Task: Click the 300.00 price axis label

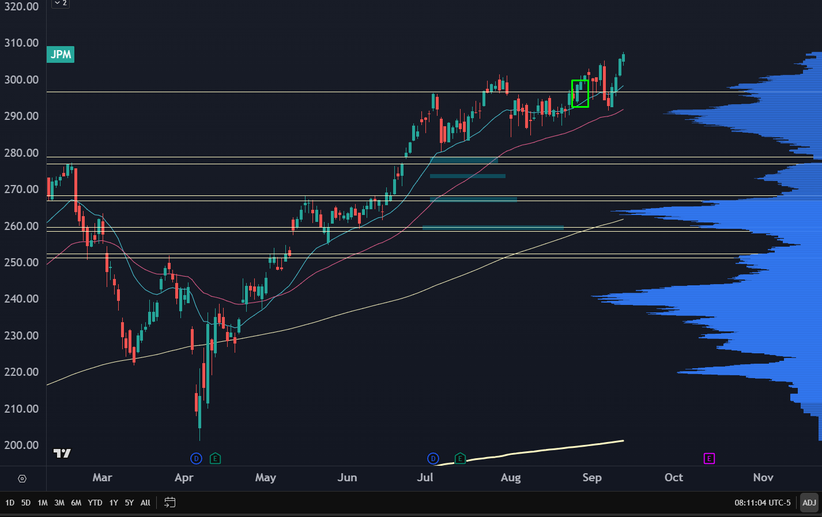Action: 21,80
